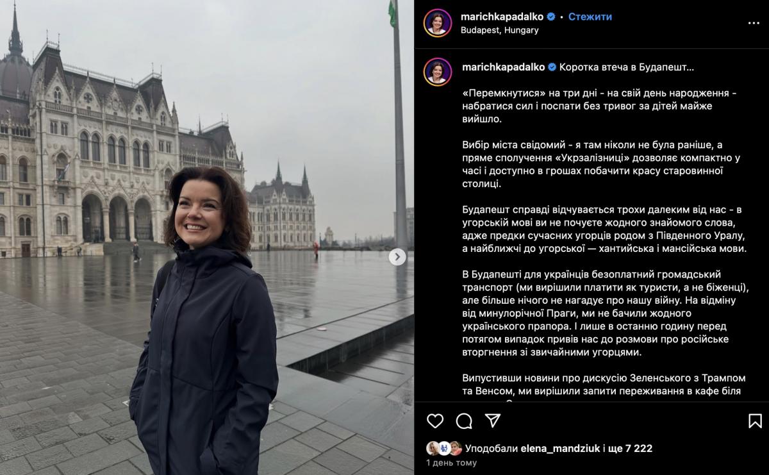Click the main photo of Parliament building
The height and width of the screenshot is (475, 769).
pyautogui.click(x=207, y=237)
